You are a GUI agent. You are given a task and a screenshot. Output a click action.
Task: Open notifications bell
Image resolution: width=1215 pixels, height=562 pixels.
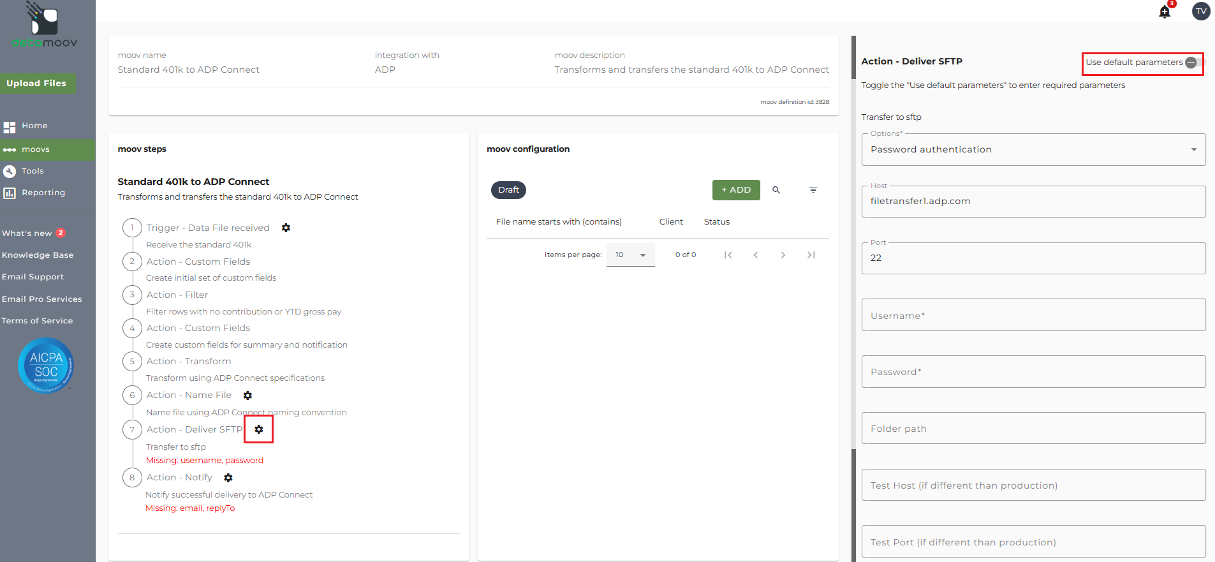point(1165,11)
